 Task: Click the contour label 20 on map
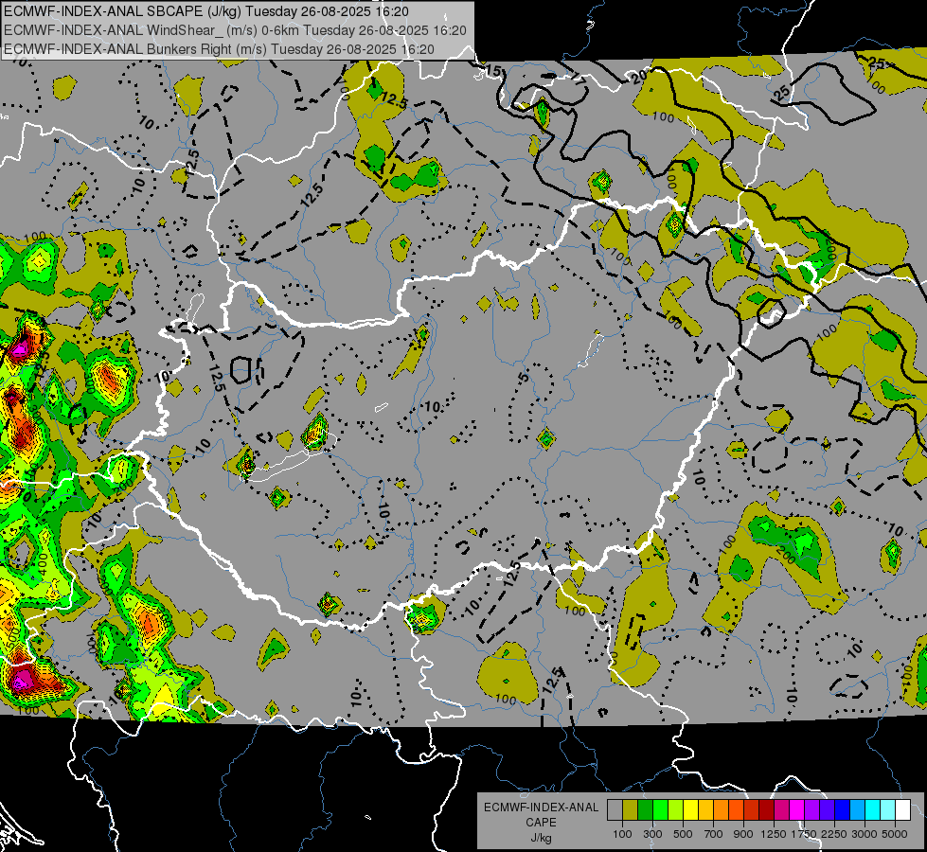[x=639, y=77]
